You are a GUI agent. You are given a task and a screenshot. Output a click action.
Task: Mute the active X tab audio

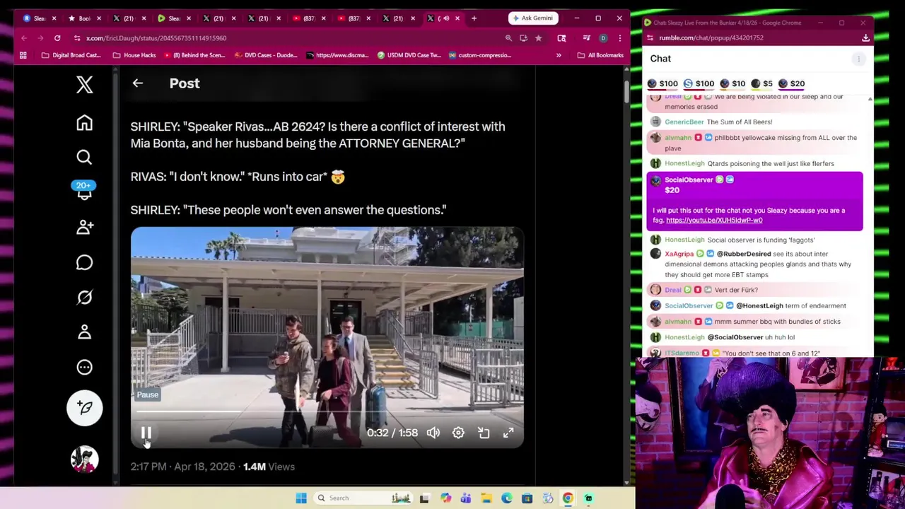(x=445, y=18)
